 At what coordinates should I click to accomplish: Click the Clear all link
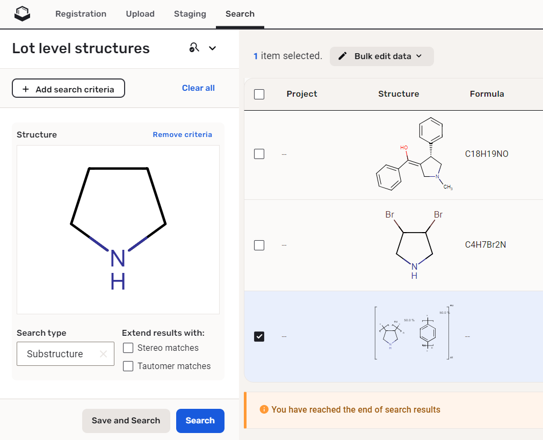click(198, 88)
